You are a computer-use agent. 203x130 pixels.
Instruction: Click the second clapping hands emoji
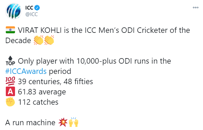coord(49,40)
